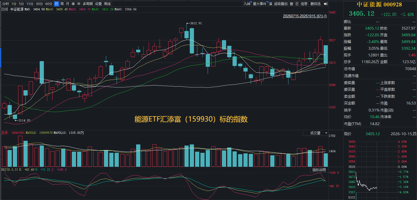Open the 信息 info panel
This screenshot has width=417, height=200.
point(304,4)
